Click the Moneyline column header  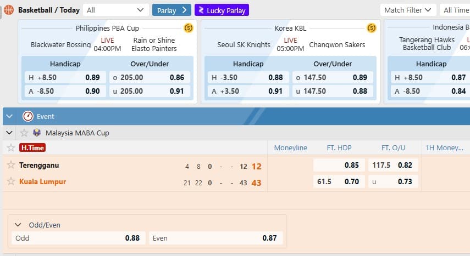[x=290, y=147]
